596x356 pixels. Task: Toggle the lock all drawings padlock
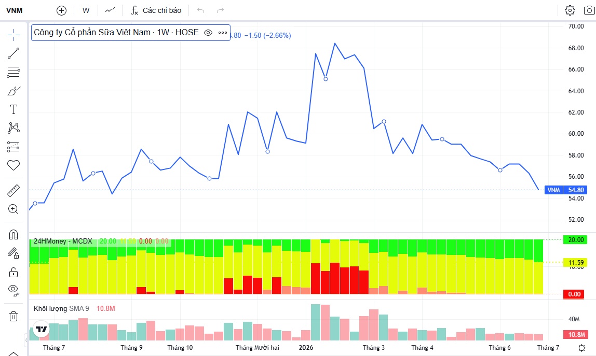13,272
